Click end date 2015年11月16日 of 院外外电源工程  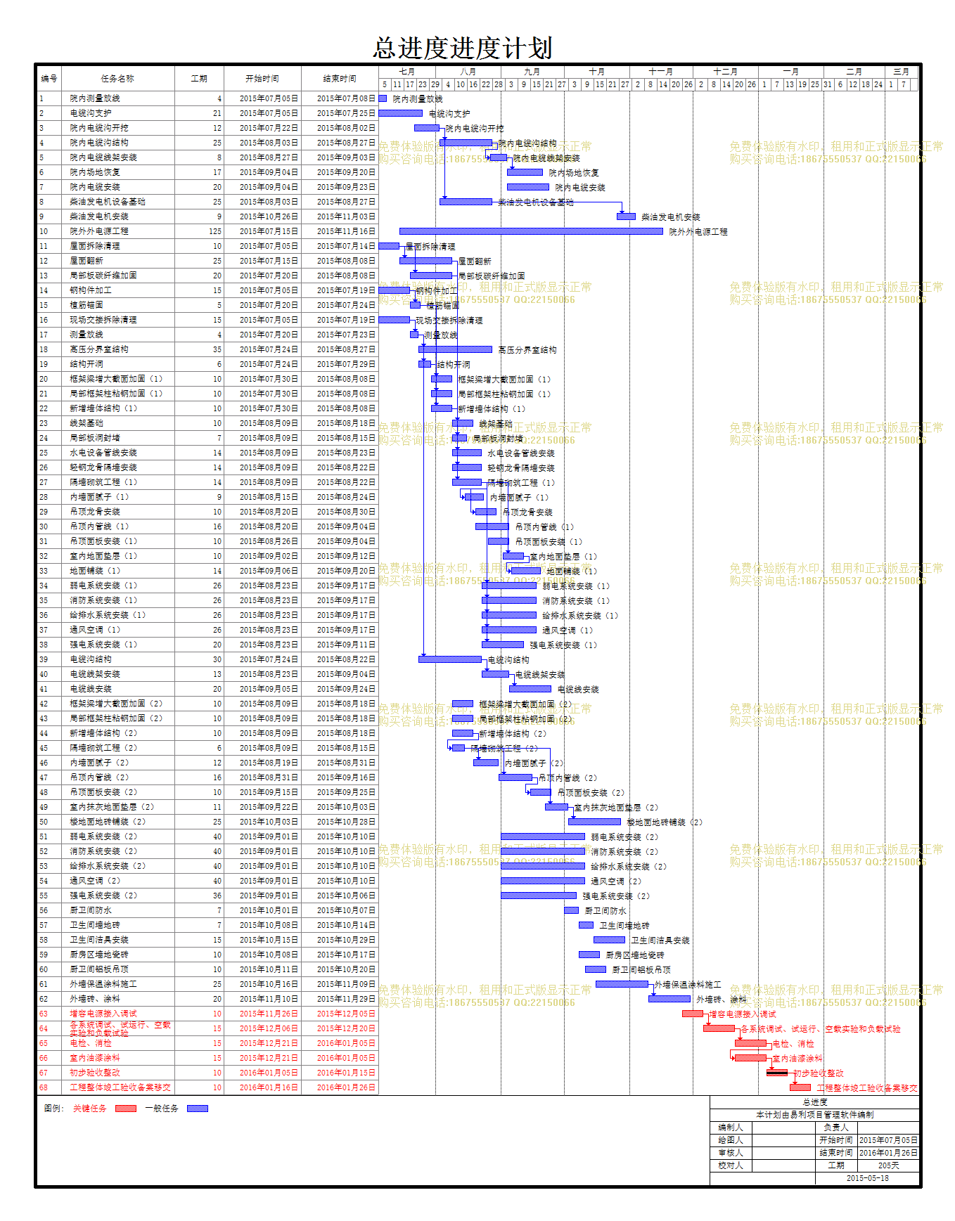tap(346, 231)
